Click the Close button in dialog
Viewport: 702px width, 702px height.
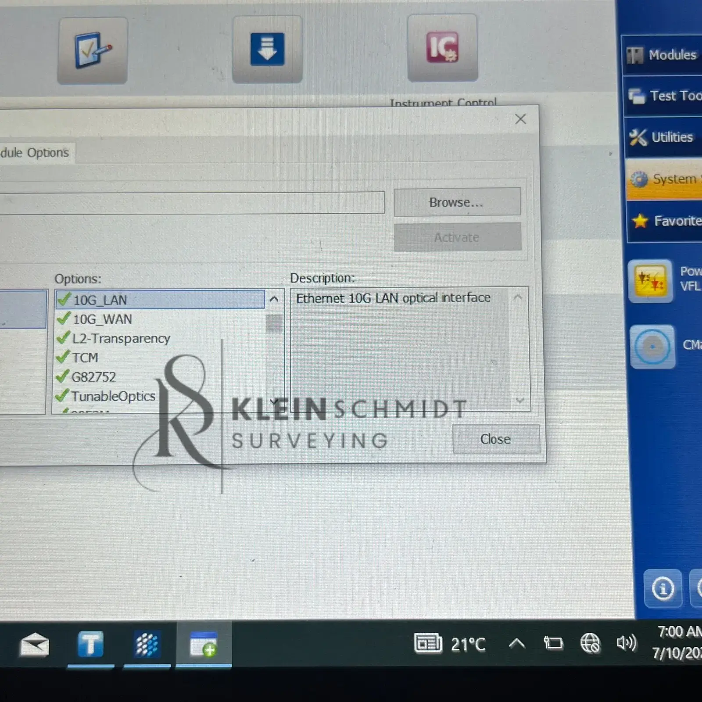pyautogui.click(x=495, y=439)
